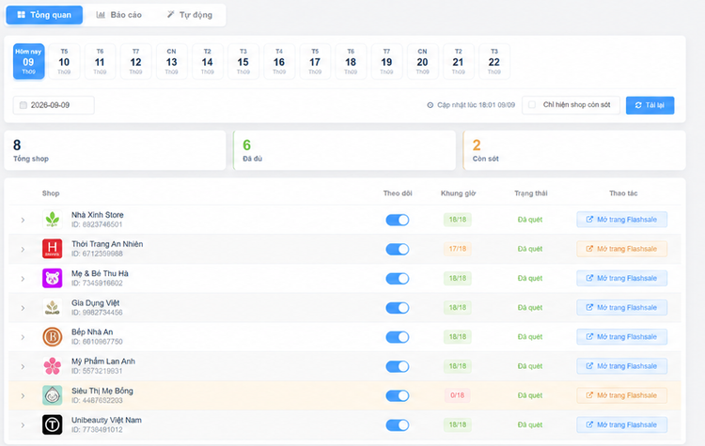Tick the Chỉ hiện shop còn sót checkbox
Screen dimensions: 705x446
tap(532, 104)
